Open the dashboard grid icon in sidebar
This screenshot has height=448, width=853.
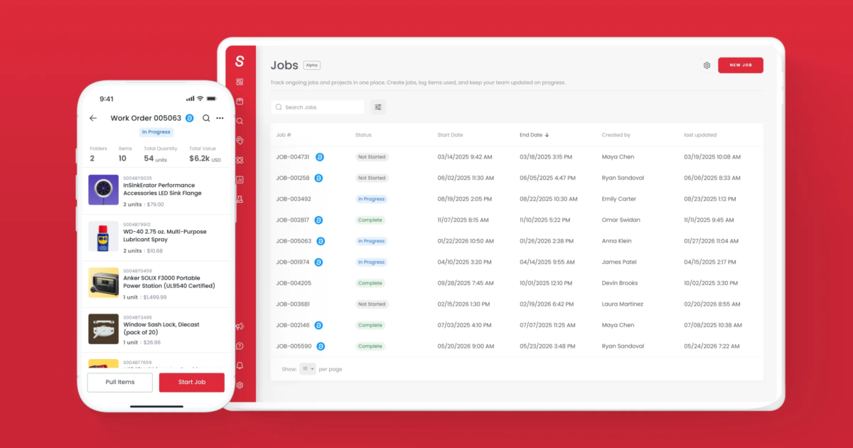(240, 82)
